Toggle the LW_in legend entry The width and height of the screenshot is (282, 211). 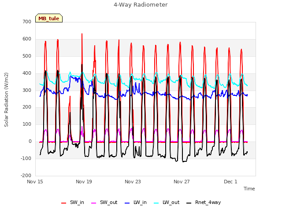pyautogui.click(x=136, y=202)
